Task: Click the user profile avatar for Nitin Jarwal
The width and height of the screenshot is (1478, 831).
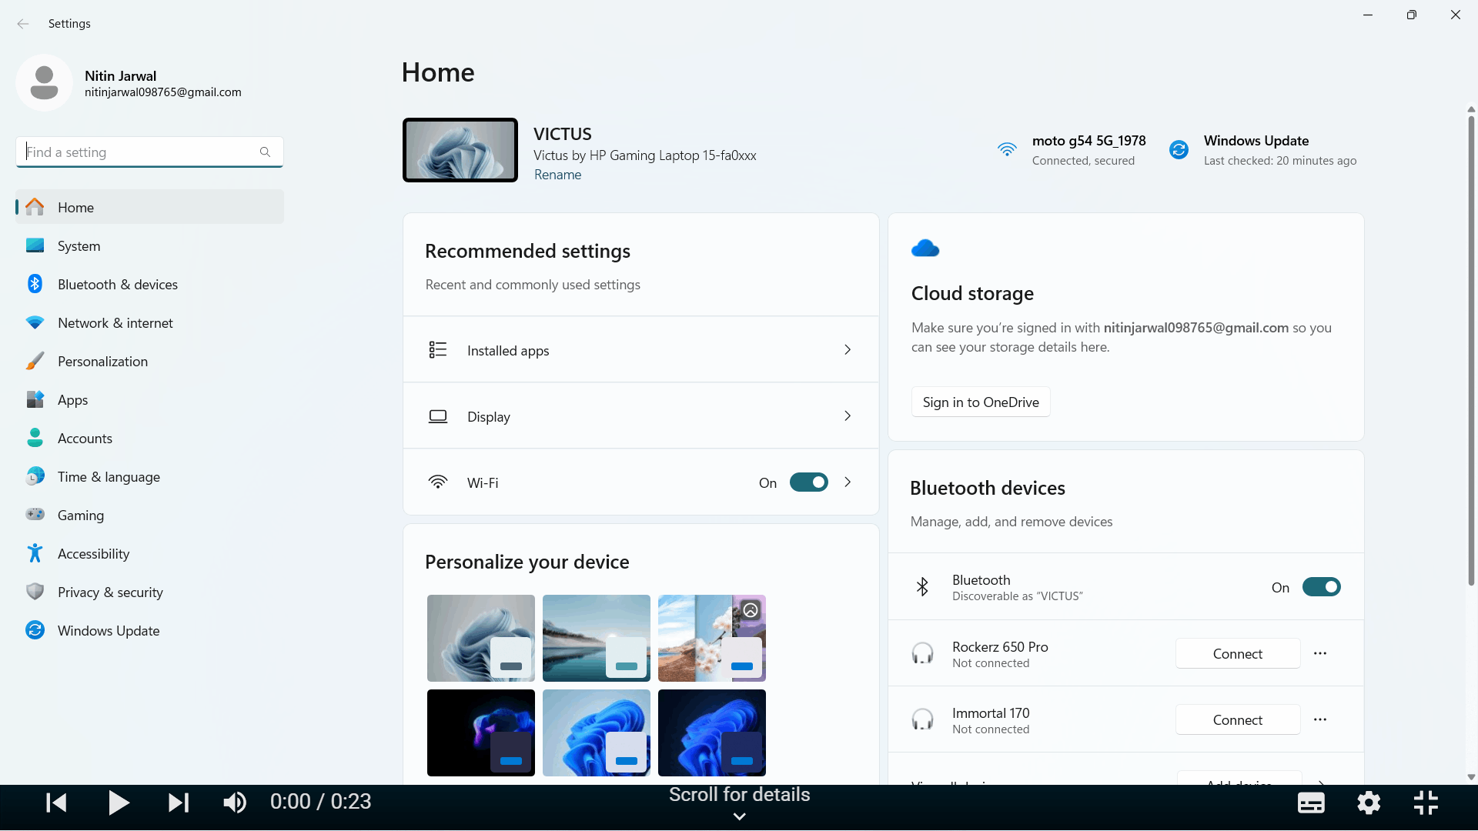Action: (x=44, y=82)
